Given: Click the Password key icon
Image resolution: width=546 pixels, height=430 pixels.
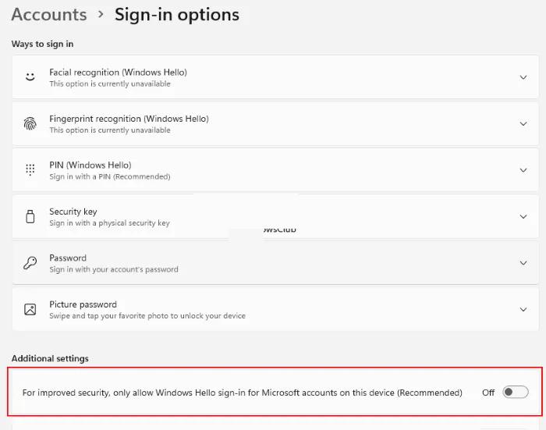Looking at the screenshot, I should click(x=30, y=263).
